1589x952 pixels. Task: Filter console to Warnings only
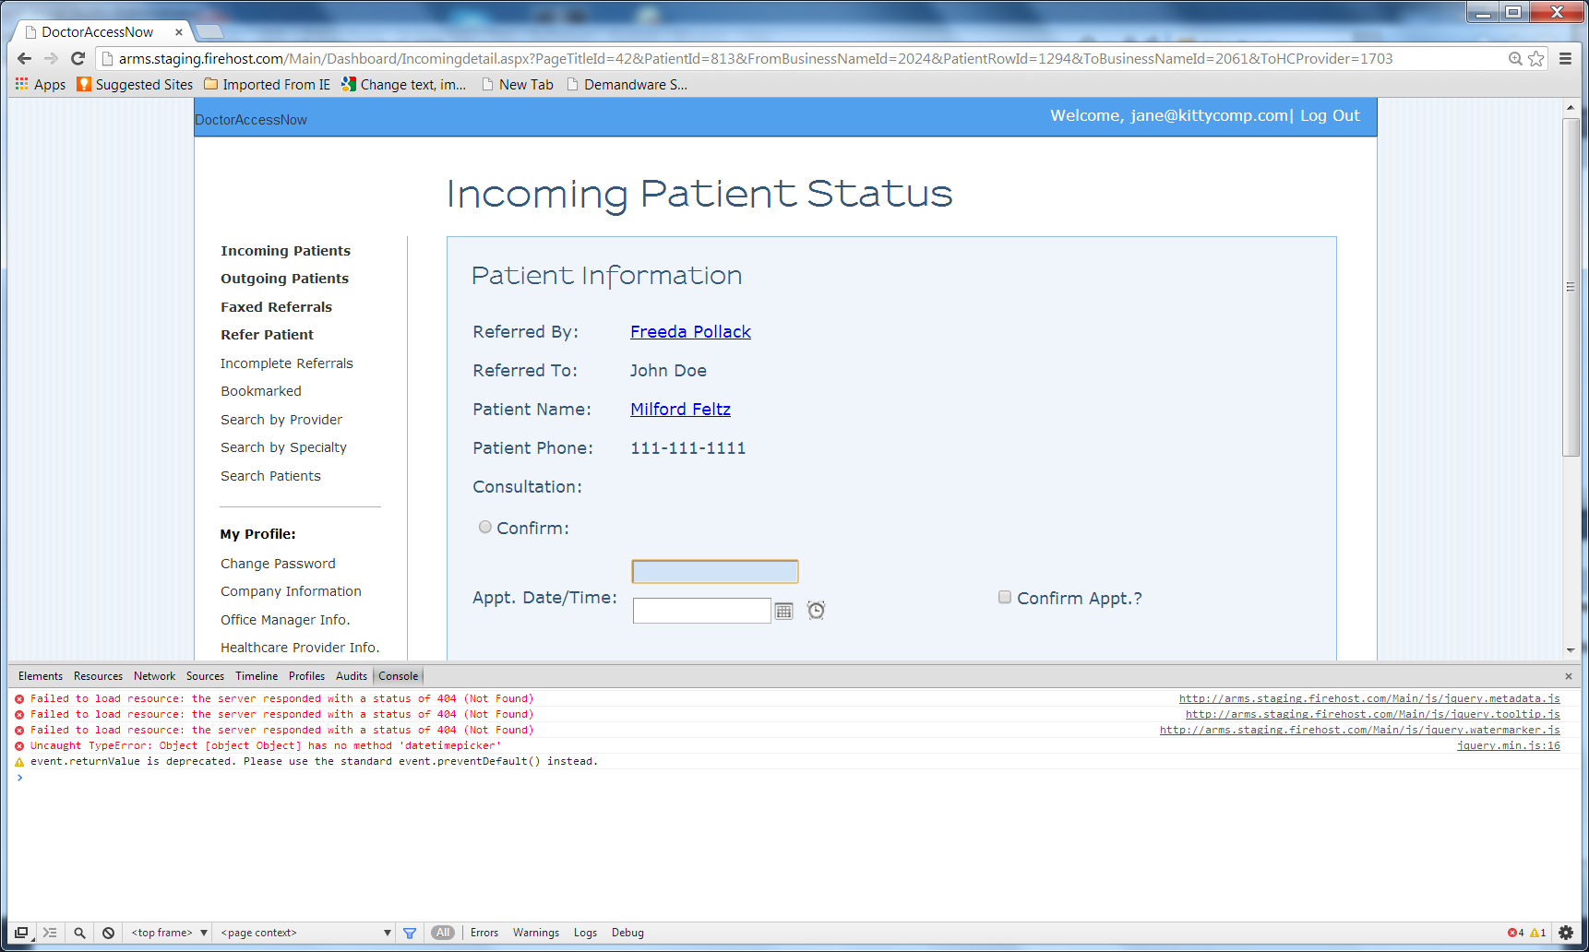[536, 933]
